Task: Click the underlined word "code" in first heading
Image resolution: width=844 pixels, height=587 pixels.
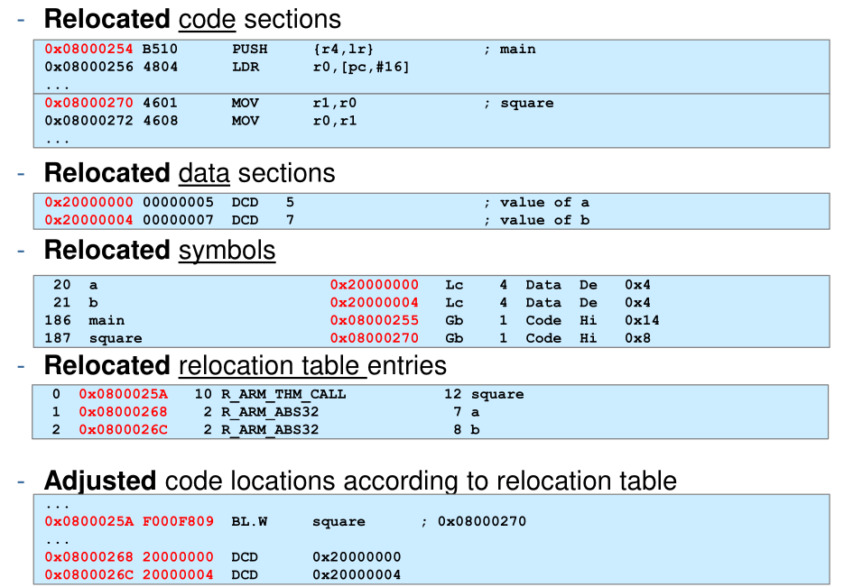Action: coord(207,19)
